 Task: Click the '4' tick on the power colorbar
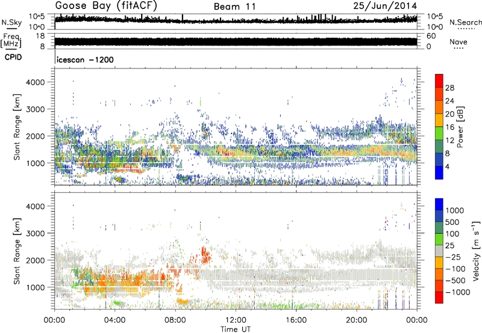click(447, 166)
